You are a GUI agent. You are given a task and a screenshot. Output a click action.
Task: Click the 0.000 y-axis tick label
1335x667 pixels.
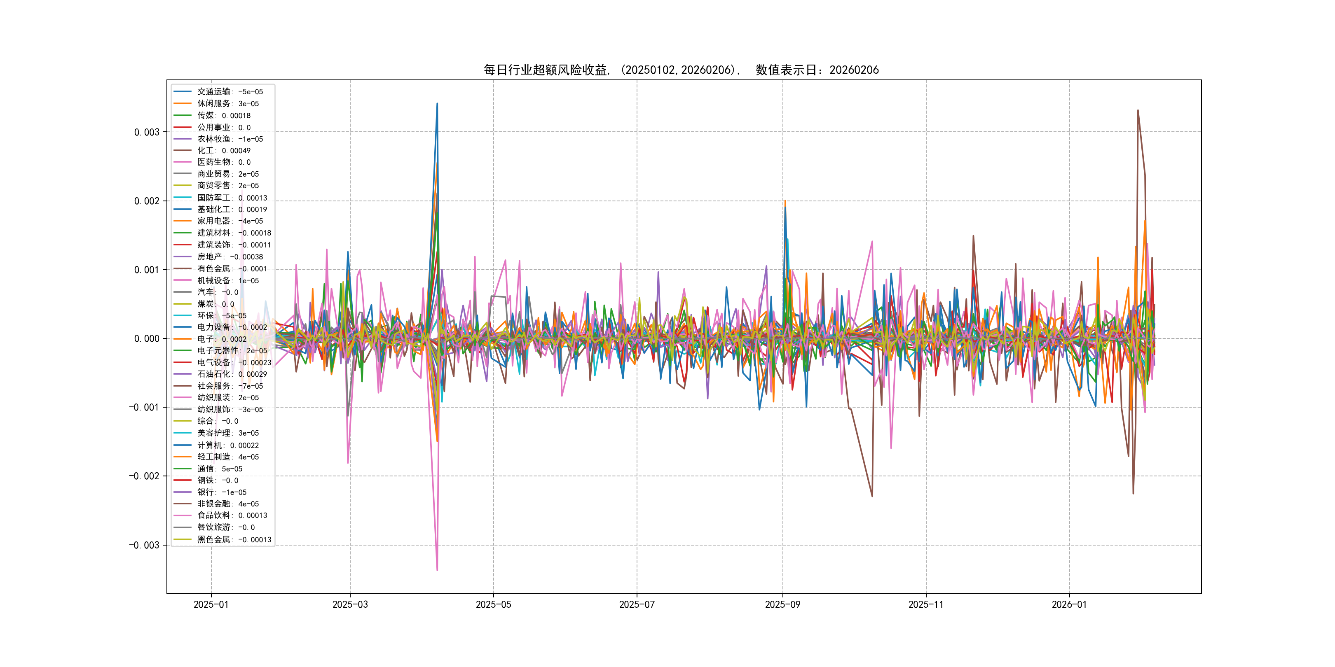click(147, 339)
